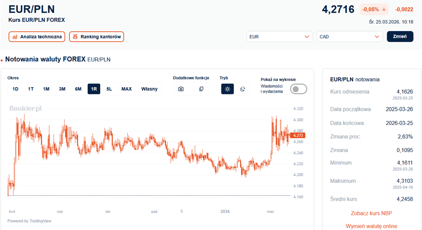Click the 4.320 price axis label

click(298, 109)
